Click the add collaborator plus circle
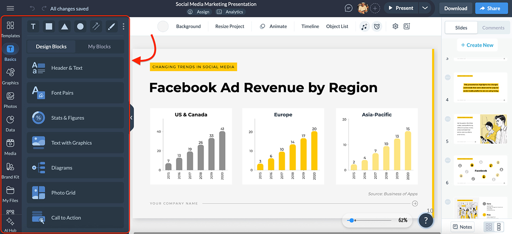Image resolution: width=512 pixels, height=234 pixels. click(x=375, y=8)
